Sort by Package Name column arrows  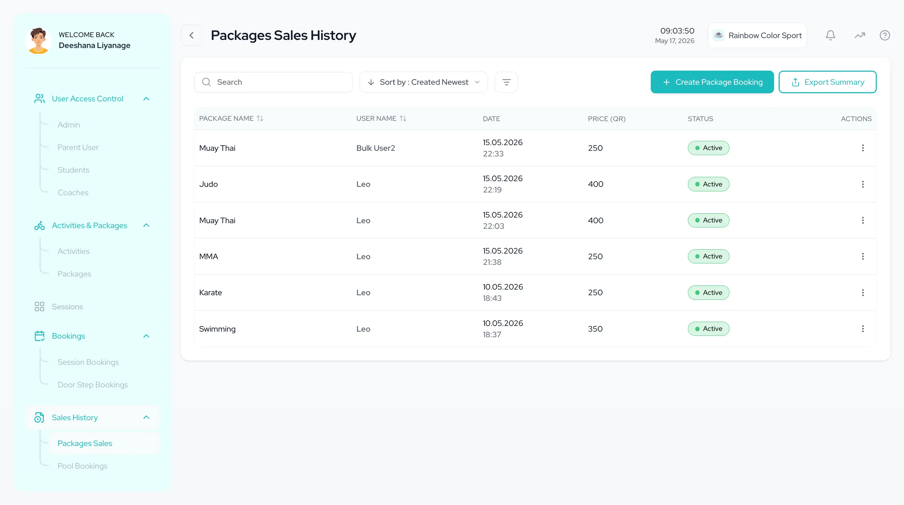coord(260,119)
